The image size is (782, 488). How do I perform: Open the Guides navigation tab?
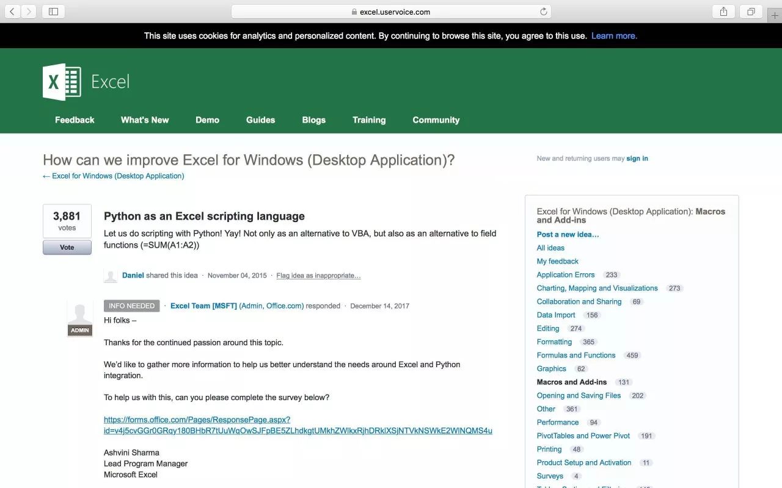[261, 120]
